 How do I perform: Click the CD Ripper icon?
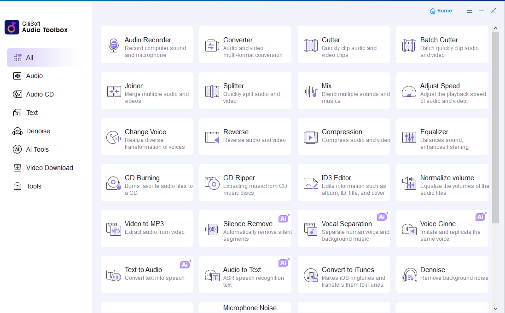point(212,183)
